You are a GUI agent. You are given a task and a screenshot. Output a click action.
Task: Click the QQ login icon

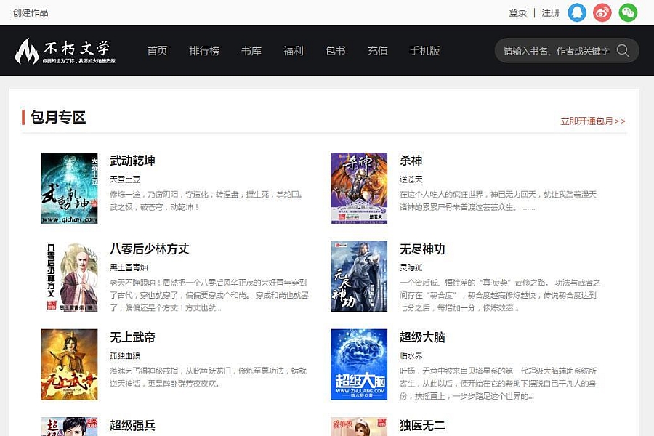(577, 12)
